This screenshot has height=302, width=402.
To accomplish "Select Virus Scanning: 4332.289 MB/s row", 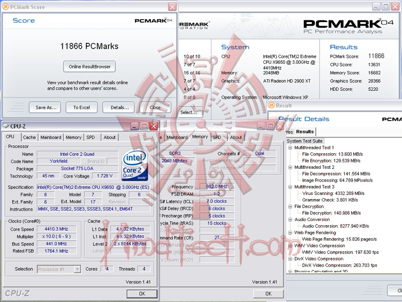I will (x=333, y=193).
